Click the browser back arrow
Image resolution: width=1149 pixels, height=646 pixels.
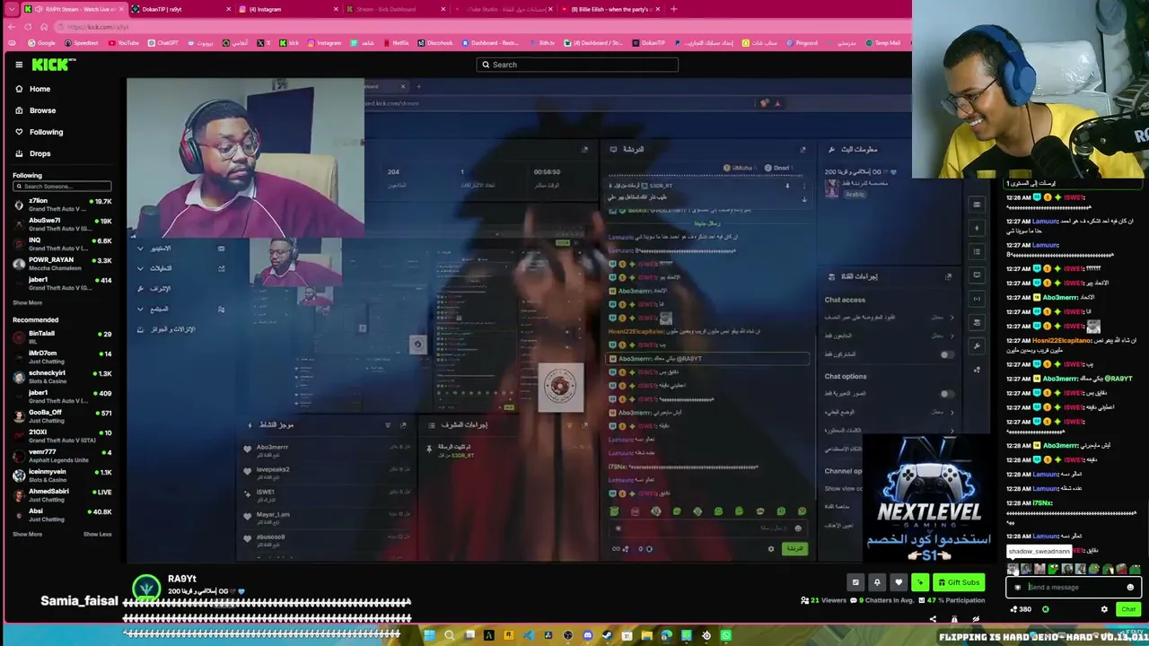pos(12,27)
